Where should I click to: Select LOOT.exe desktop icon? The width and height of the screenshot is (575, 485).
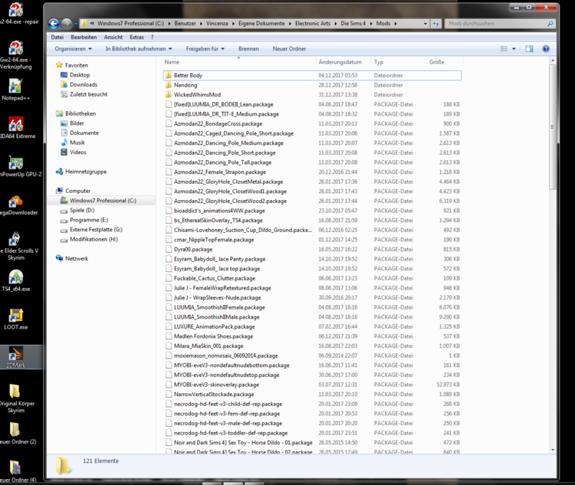click(x=16, y=319)
